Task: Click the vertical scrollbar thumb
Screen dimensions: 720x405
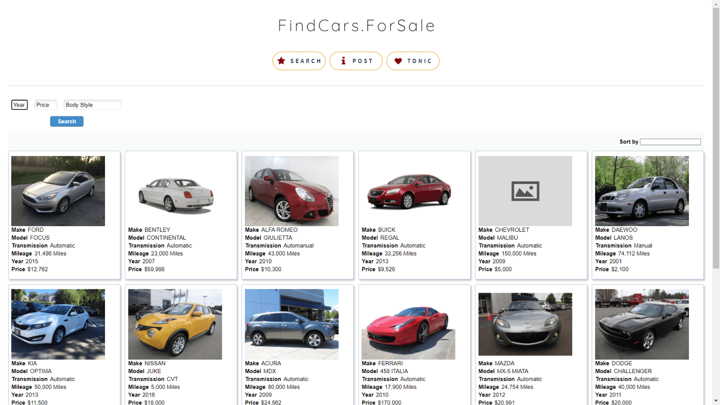Action: (716, 138)
